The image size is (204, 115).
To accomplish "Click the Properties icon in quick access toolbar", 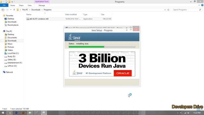I will [x=6, y=2].
